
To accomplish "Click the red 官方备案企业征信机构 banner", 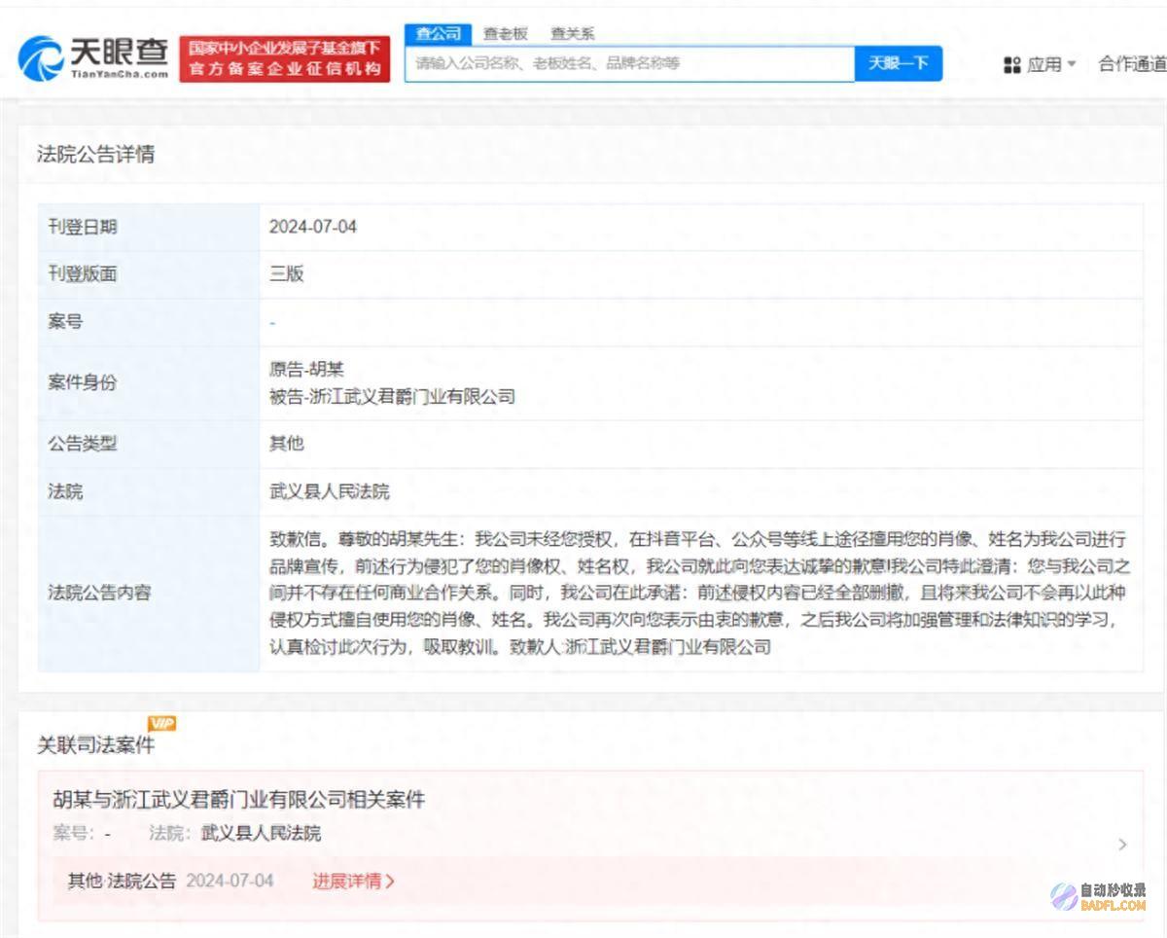I will pos(285,58).
